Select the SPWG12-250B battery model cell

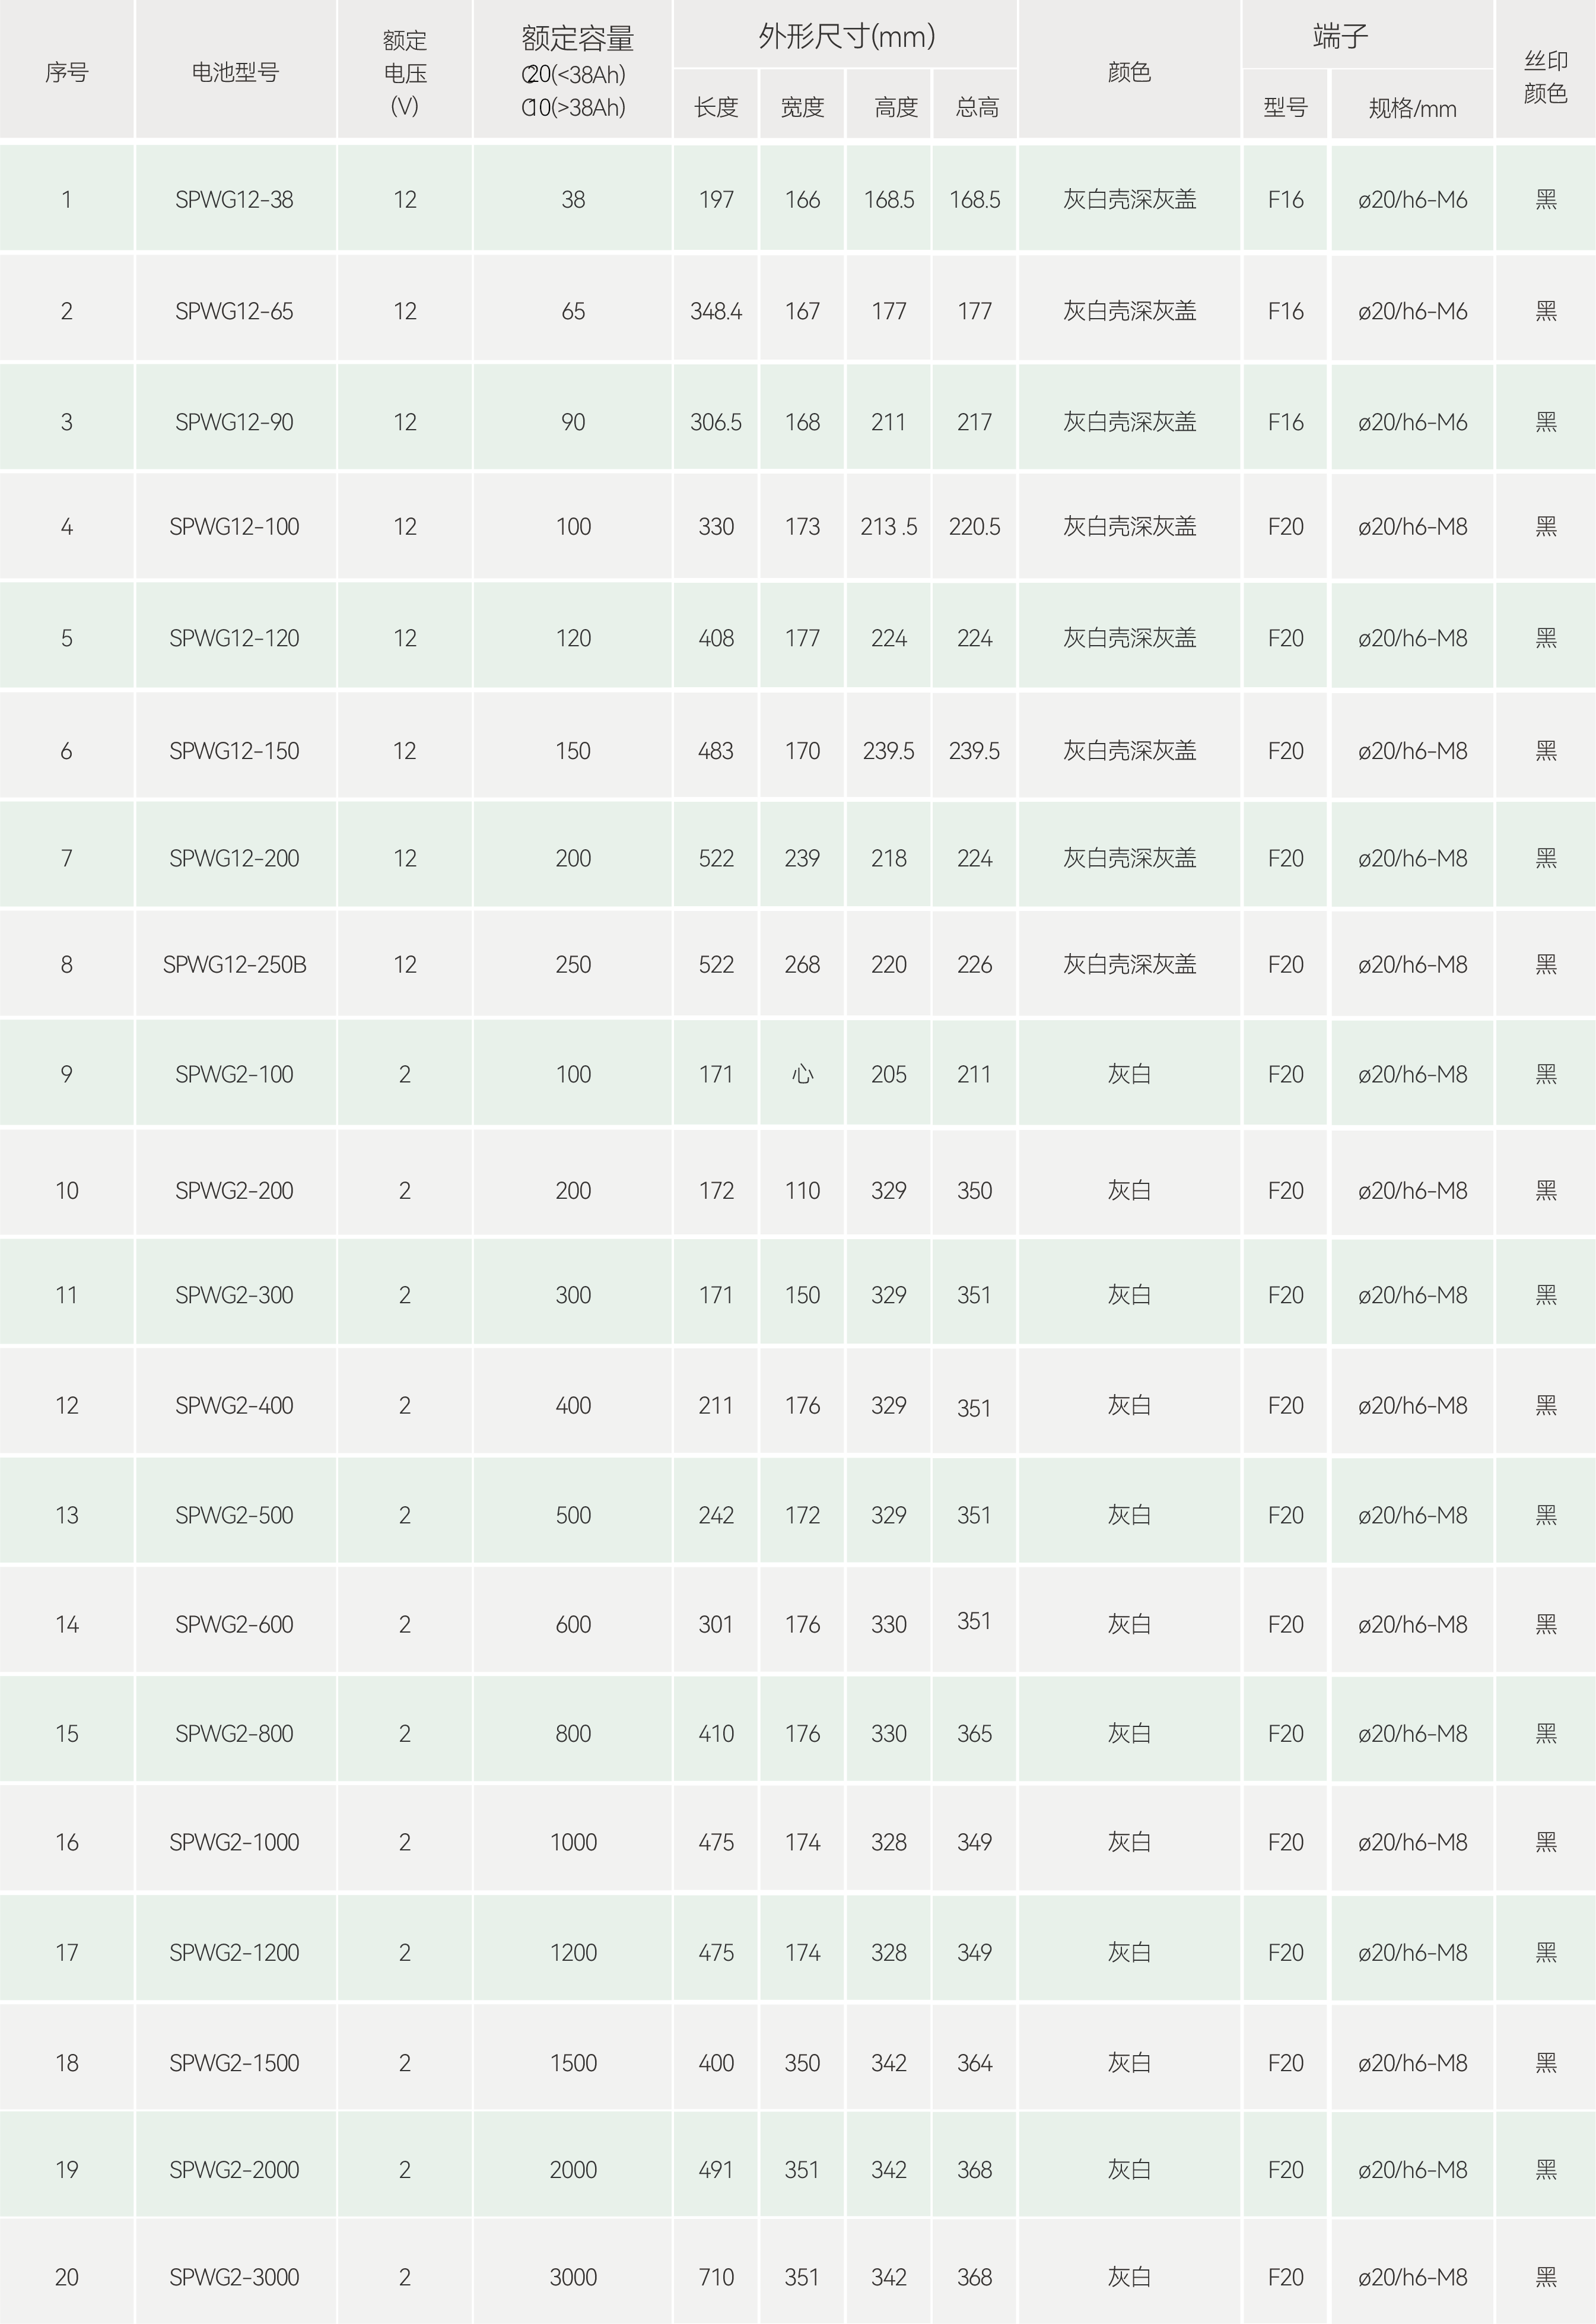coord(234,965)
